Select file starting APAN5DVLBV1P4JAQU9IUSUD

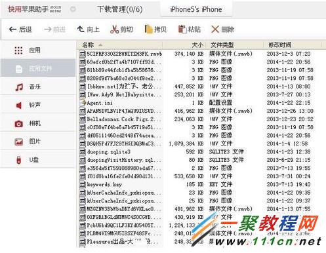click(123, 111)
